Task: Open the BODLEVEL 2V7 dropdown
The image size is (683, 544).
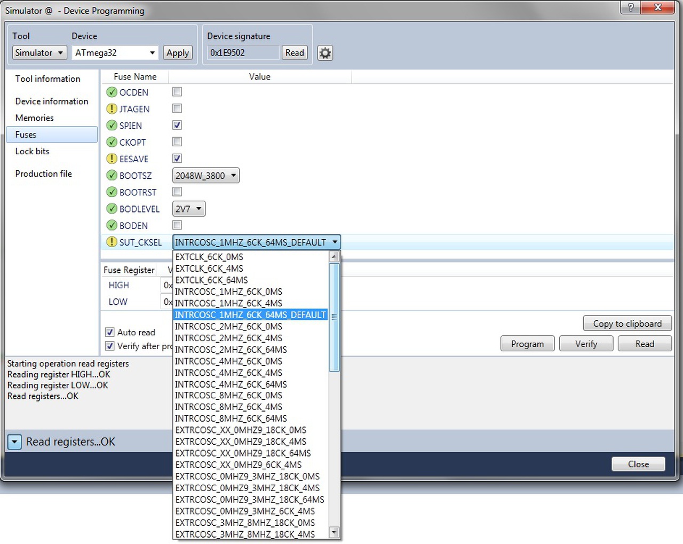Action: [x=189, y=209]
